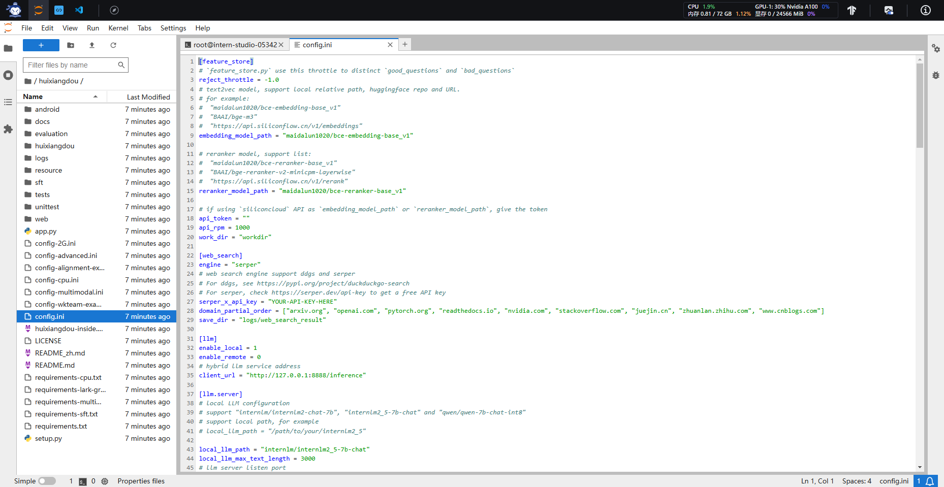
Task: Click the editor scrollbar down arrow
Action: (920, 467)
